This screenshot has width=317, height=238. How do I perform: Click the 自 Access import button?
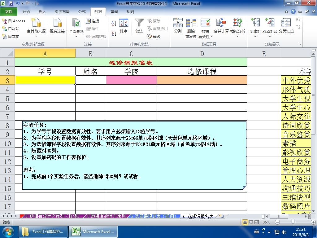click(14, 21)
